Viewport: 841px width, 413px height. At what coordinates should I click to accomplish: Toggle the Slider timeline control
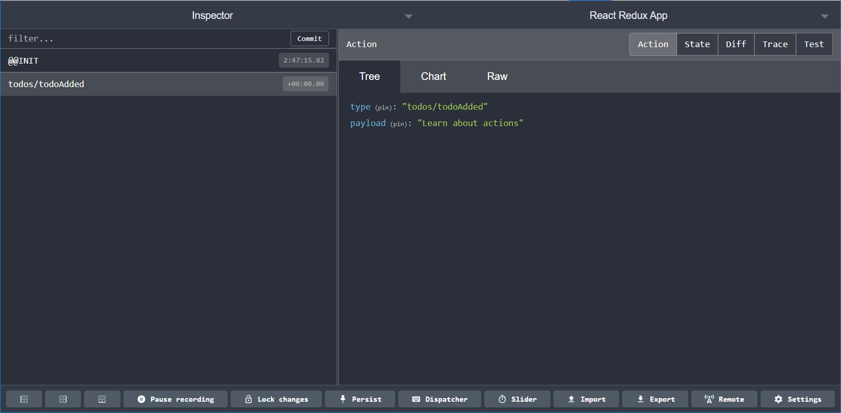(517, 399)
